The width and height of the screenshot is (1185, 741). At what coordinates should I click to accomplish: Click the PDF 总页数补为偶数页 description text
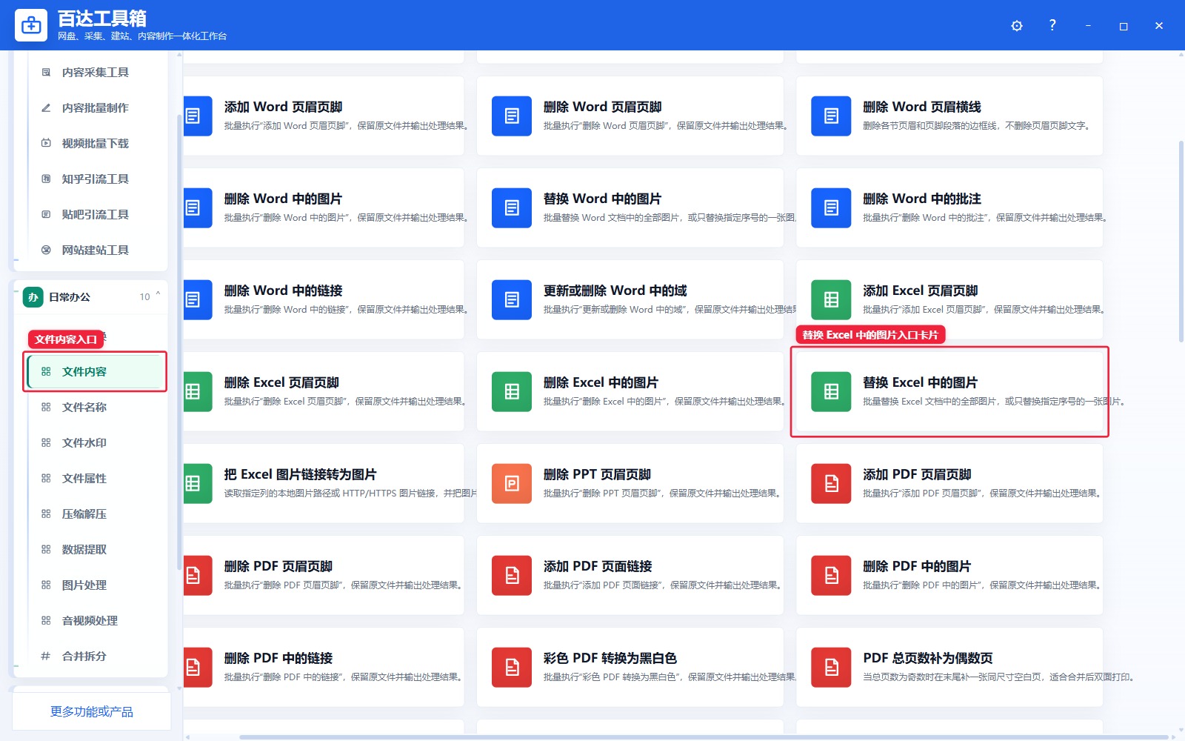[x=1000, y=677]
